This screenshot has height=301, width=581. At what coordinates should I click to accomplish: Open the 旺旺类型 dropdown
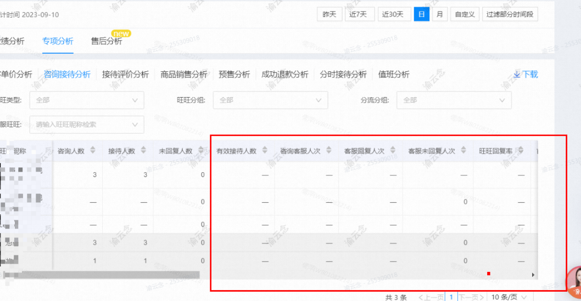coord(87,100)
